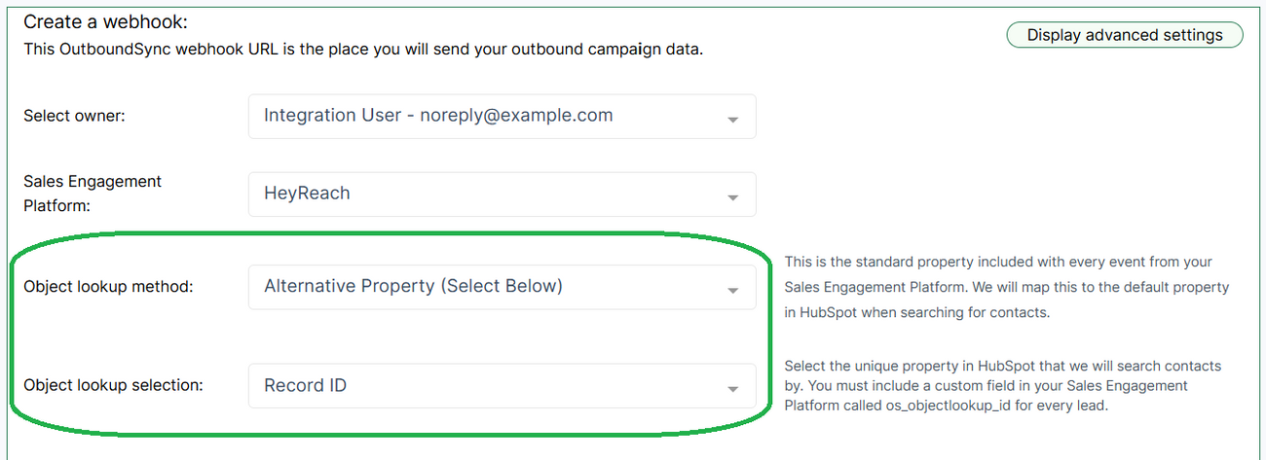Click the os_objectlookup_id help text
This screenshot has height=460, width=1266.
(1002, 386)
